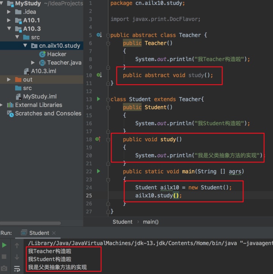
Task: Click the Up the Stack Trace arrow
Action: pos(17,246)
